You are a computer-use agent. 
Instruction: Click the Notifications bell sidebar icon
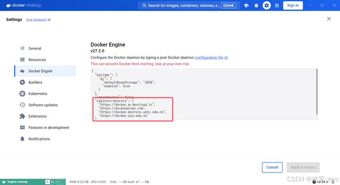click(22, 139)
